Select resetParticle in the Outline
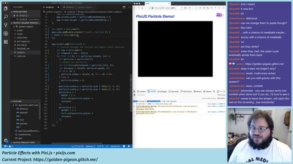293x164 pixels. coord(24,134)
